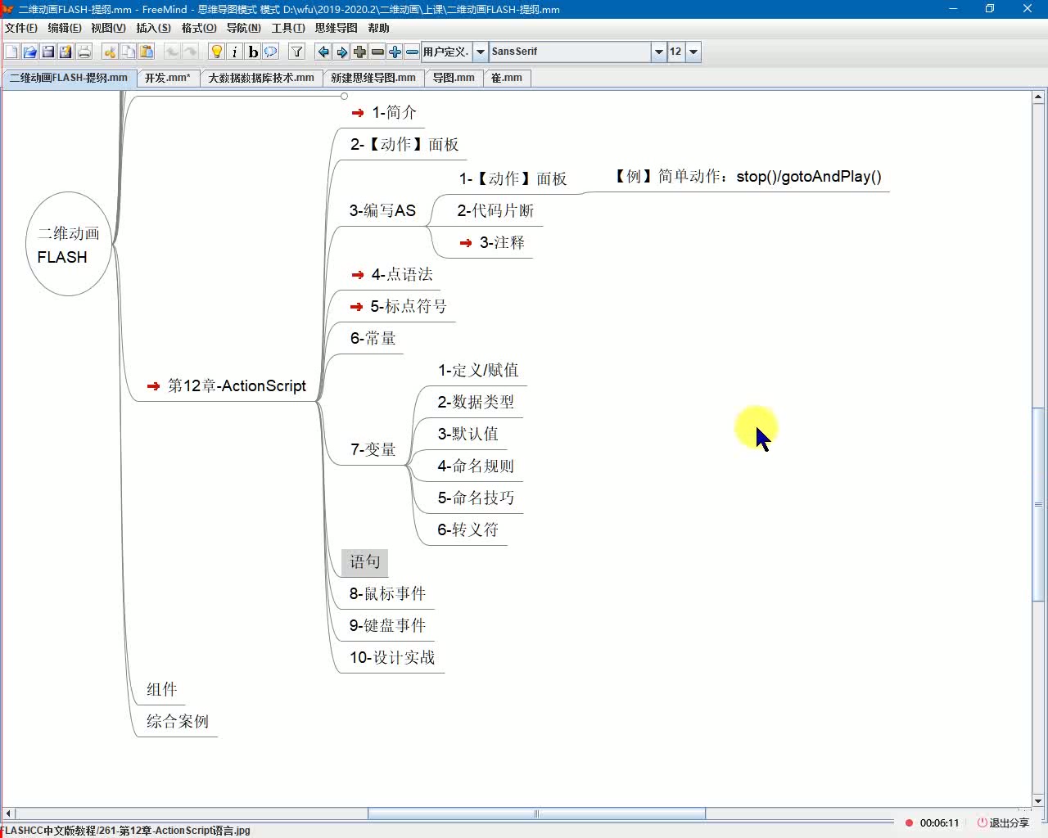Click the gray minus icon

coord(377,52)
